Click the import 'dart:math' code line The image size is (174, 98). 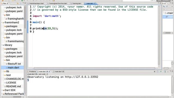pyautogui.click(x=47, y=16)
